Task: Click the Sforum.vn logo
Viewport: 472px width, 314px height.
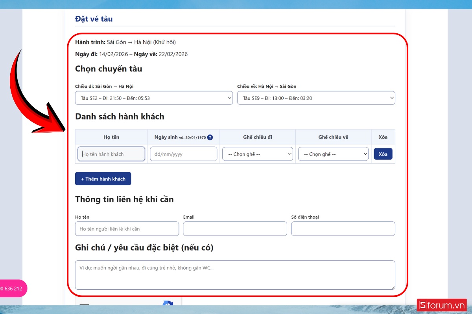Action: (441, 305)
